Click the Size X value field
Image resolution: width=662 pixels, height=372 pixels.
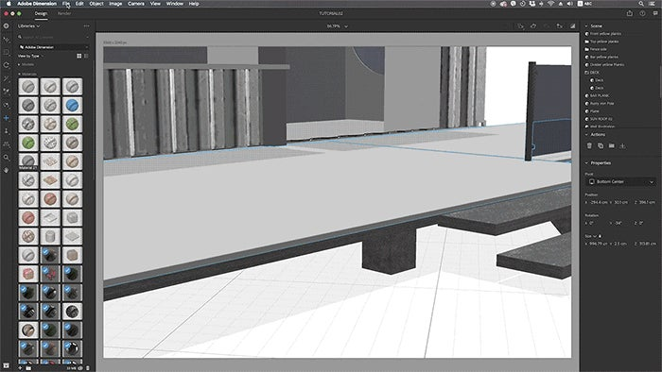pos(599,244)
